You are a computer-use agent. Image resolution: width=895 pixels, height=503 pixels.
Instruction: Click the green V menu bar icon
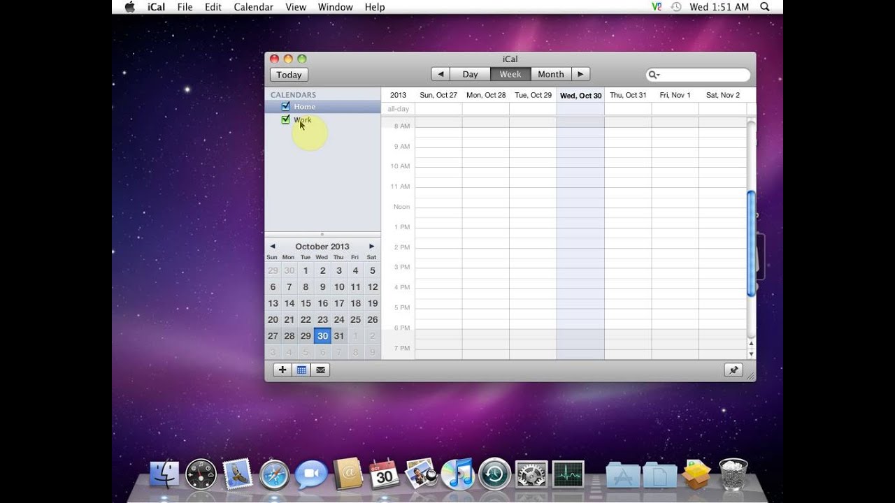pyautogui.click(x=657, y=7)
